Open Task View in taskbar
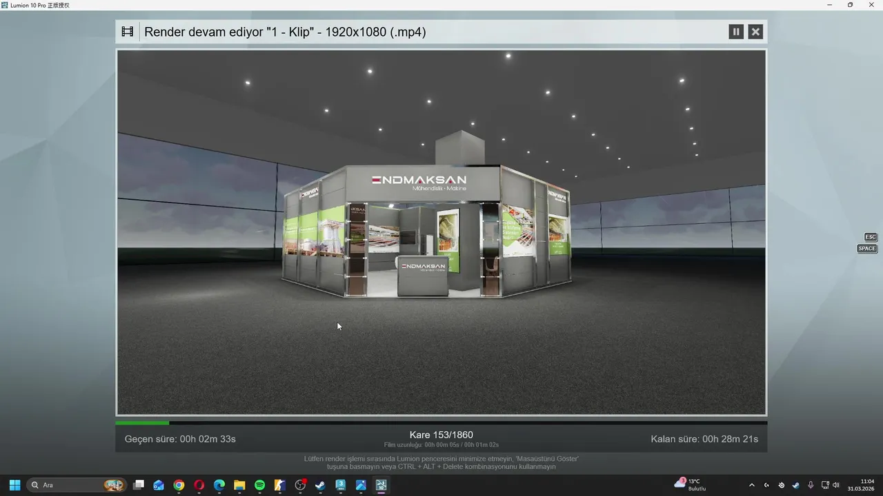 tap(139, 485)
